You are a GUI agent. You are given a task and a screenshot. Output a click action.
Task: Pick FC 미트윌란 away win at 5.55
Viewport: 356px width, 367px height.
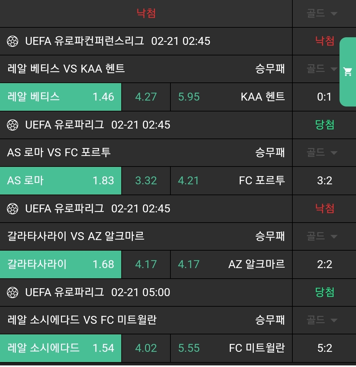(231, 348)
